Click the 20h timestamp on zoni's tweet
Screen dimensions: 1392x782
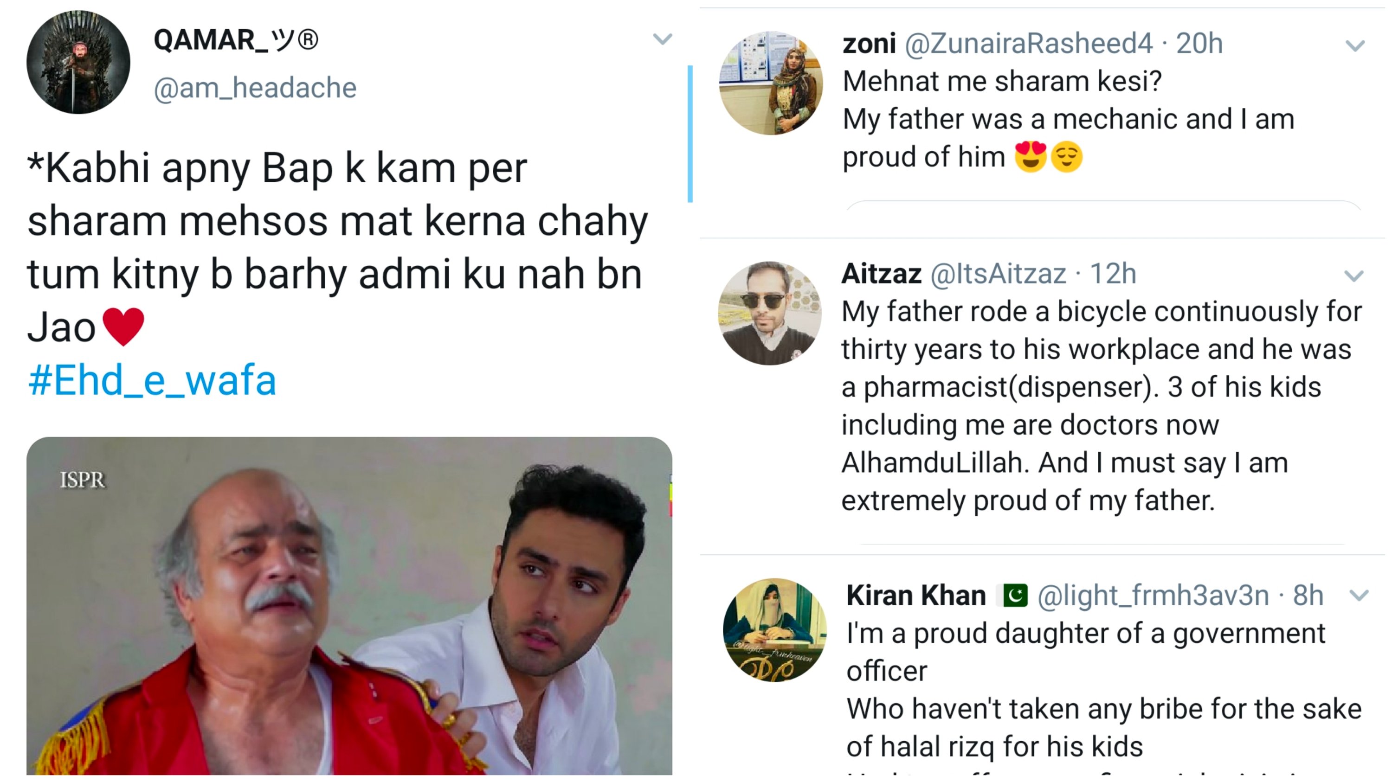1199,43
